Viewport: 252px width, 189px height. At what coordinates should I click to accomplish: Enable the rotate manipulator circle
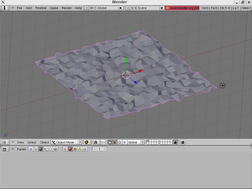[120, 142]
